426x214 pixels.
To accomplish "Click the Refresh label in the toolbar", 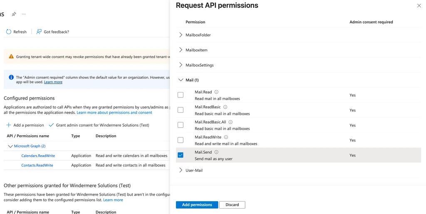I will pyautogui.click(x=20, y=32).
